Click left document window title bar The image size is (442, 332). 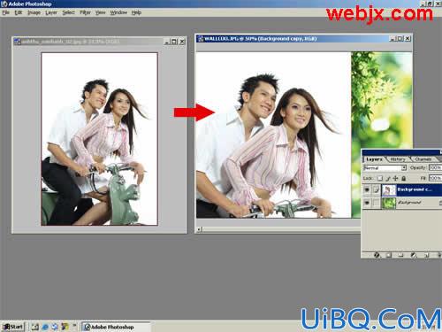coord(99,42)
